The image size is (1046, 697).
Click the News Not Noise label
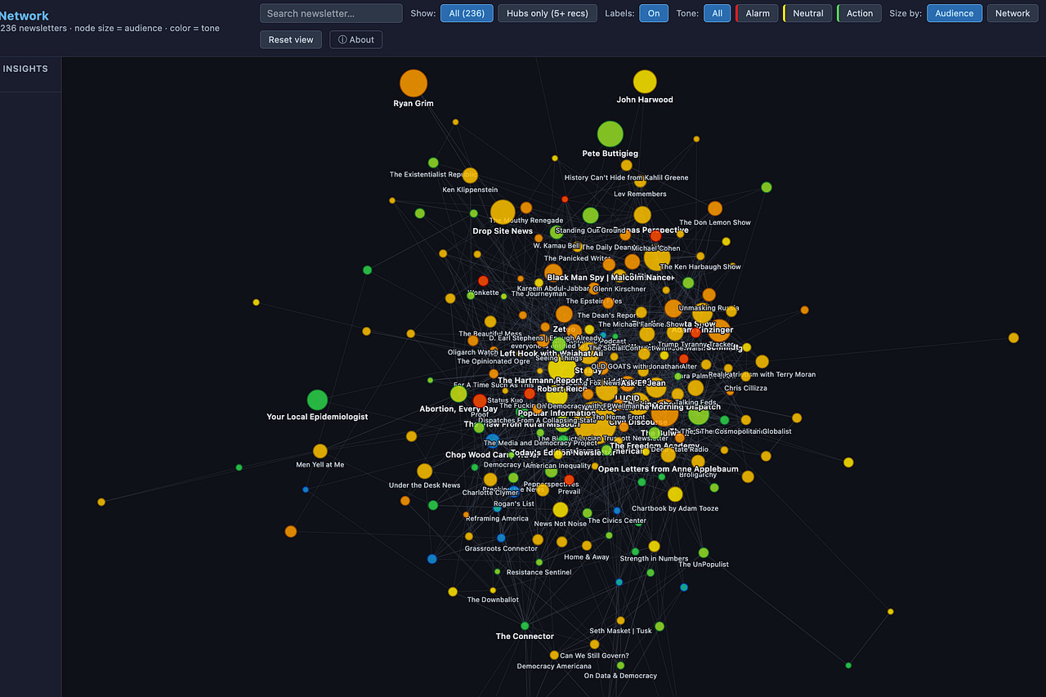coord(561,524)
